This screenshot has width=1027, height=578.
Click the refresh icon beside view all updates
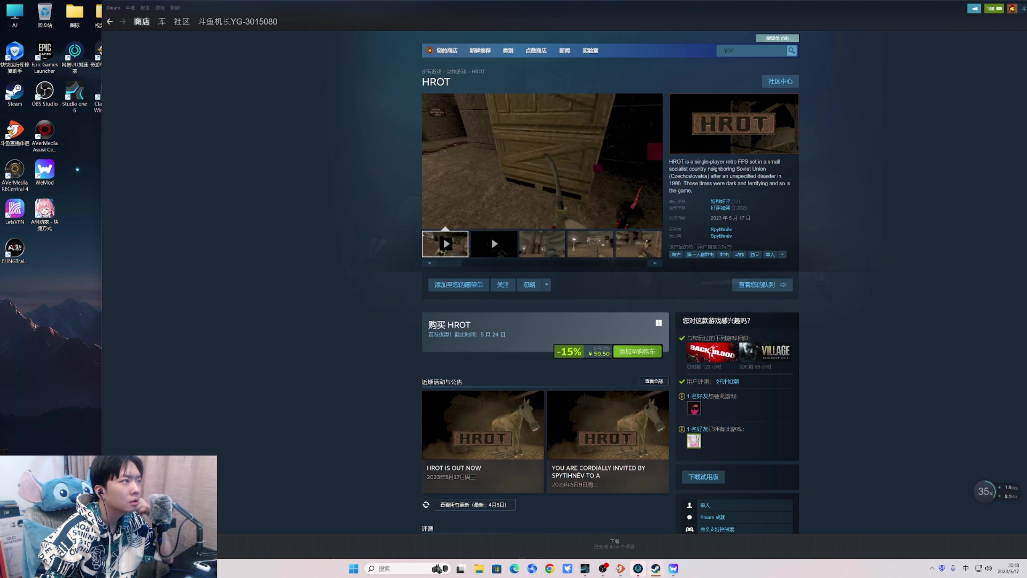tap(426, 505)
